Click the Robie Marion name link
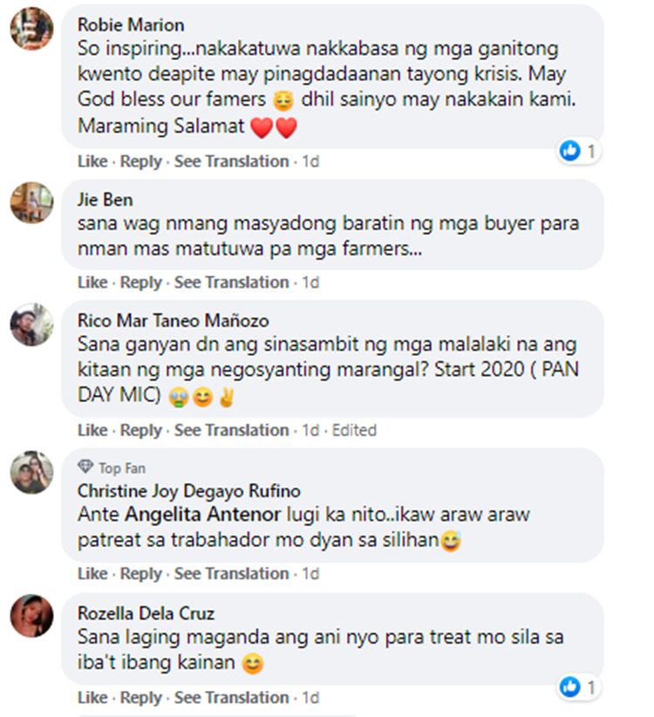 pyautogui.click(x=131, y=24)
